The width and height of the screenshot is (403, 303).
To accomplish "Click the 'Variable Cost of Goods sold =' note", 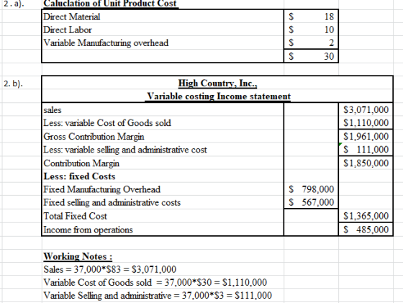I will click(x=155, y=282).
